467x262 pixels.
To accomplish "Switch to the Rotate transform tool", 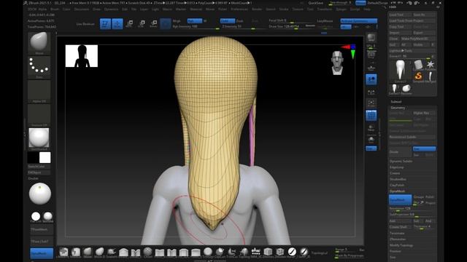I will pos(153,24).
